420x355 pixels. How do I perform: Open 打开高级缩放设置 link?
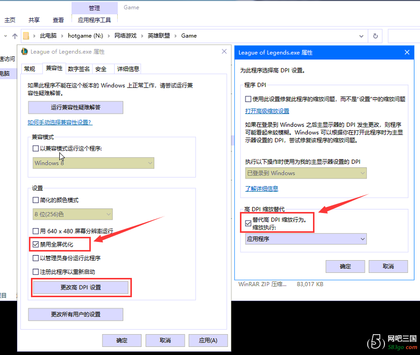pos(267,111)
